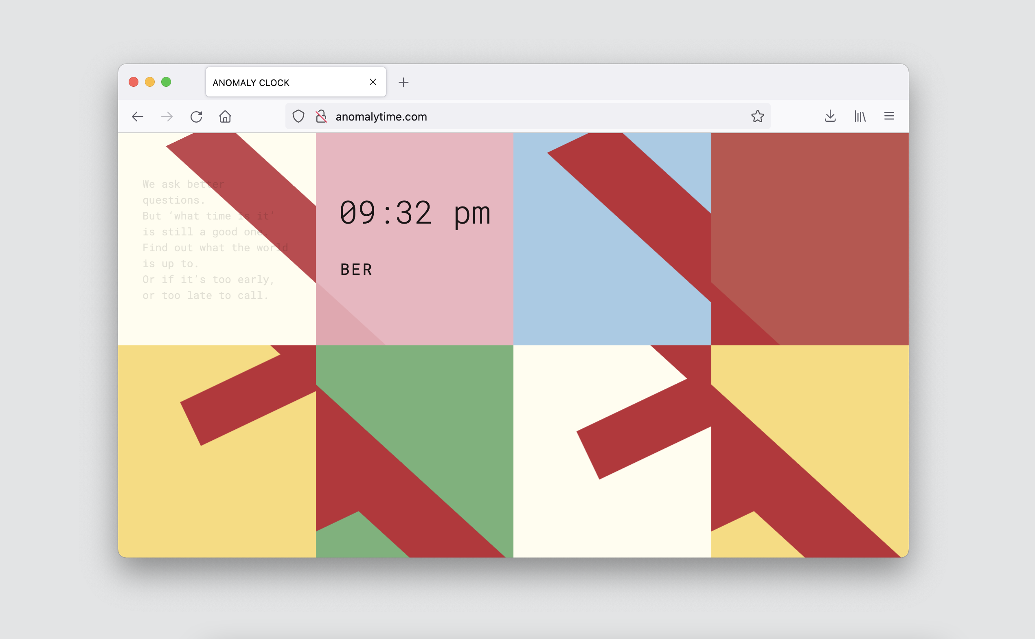Click the BER city label

pyautogui.click(x=356, y=270)
